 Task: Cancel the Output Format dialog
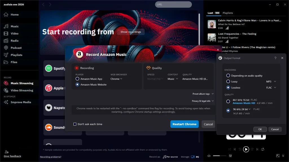click(x=275, y=129)
